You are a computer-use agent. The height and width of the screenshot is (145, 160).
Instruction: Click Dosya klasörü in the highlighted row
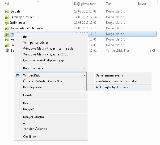point(116,34)
